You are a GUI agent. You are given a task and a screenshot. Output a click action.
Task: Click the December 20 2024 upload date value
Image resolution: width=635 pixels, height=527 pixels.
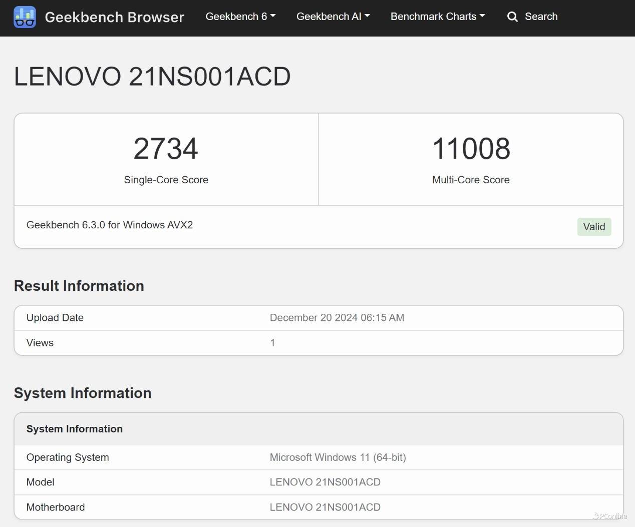(337, 318)
